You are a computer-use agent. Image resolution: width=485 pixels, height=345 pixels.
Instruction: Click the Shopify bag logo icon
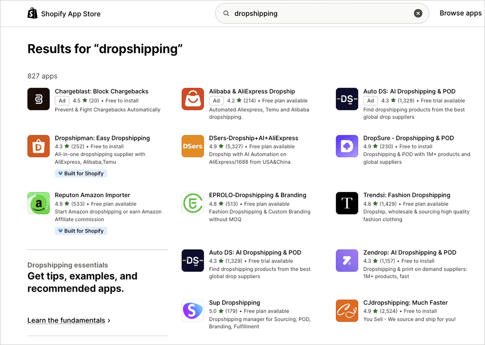[33, 13]
